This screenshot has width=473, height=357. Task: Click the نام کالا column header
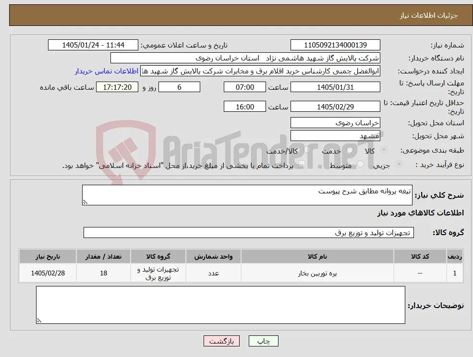pos(317,256)
